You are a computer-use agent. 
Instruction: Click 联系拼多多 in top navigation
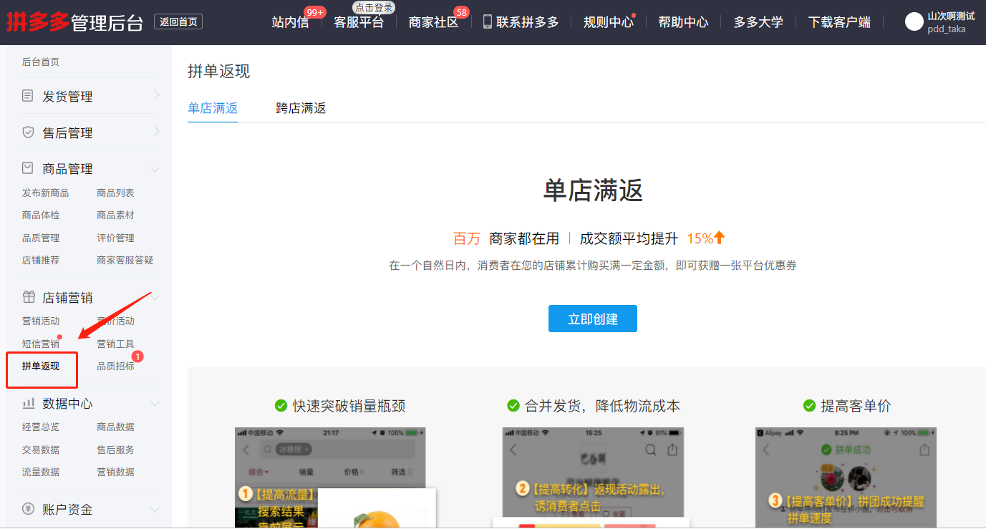click(527, 22)
